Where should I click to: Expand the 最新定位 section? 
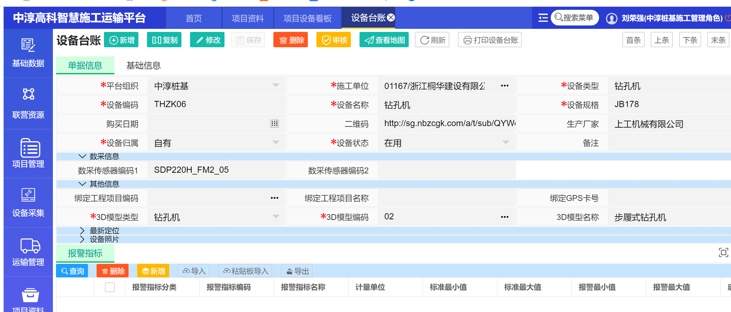(82, 230)
